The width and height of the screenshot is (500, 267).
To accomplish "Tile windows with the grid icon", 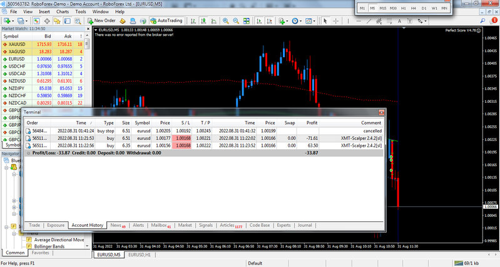I will 246,21.
